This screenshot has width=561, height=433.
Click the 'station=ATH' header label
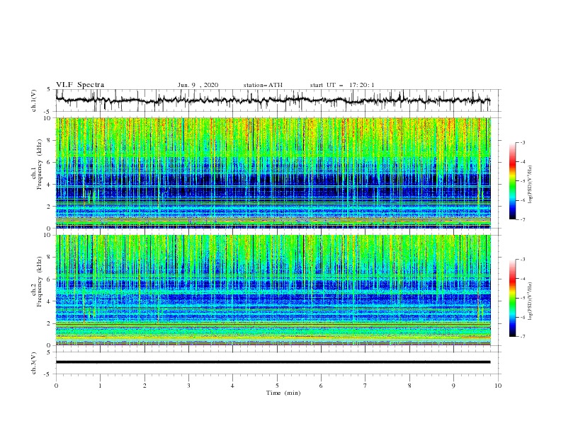[x=263, y=85]
